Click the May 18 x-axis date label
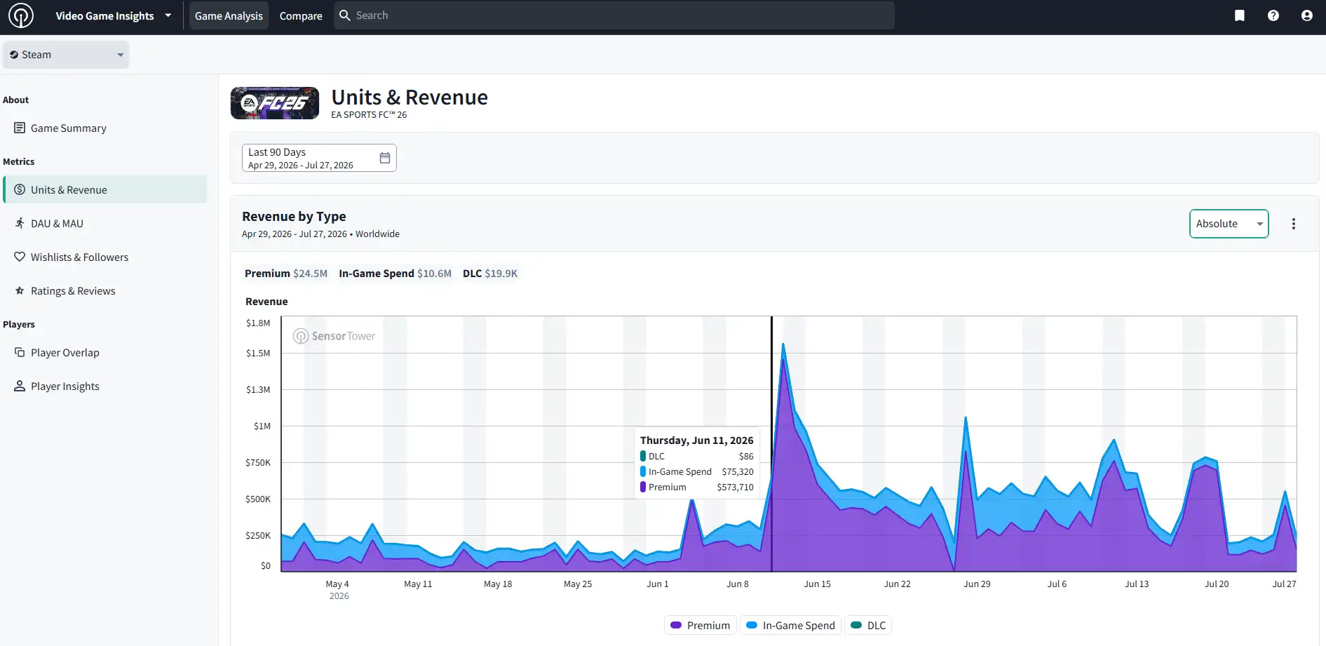The width and height of the screenshot is (1326, 646). point(498,584)
